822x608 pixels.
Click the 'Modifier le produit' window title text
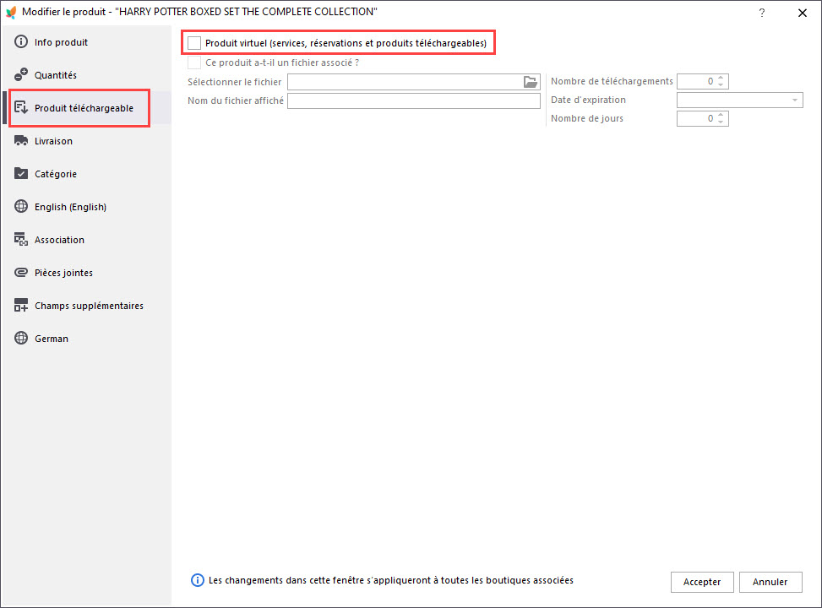199,12
